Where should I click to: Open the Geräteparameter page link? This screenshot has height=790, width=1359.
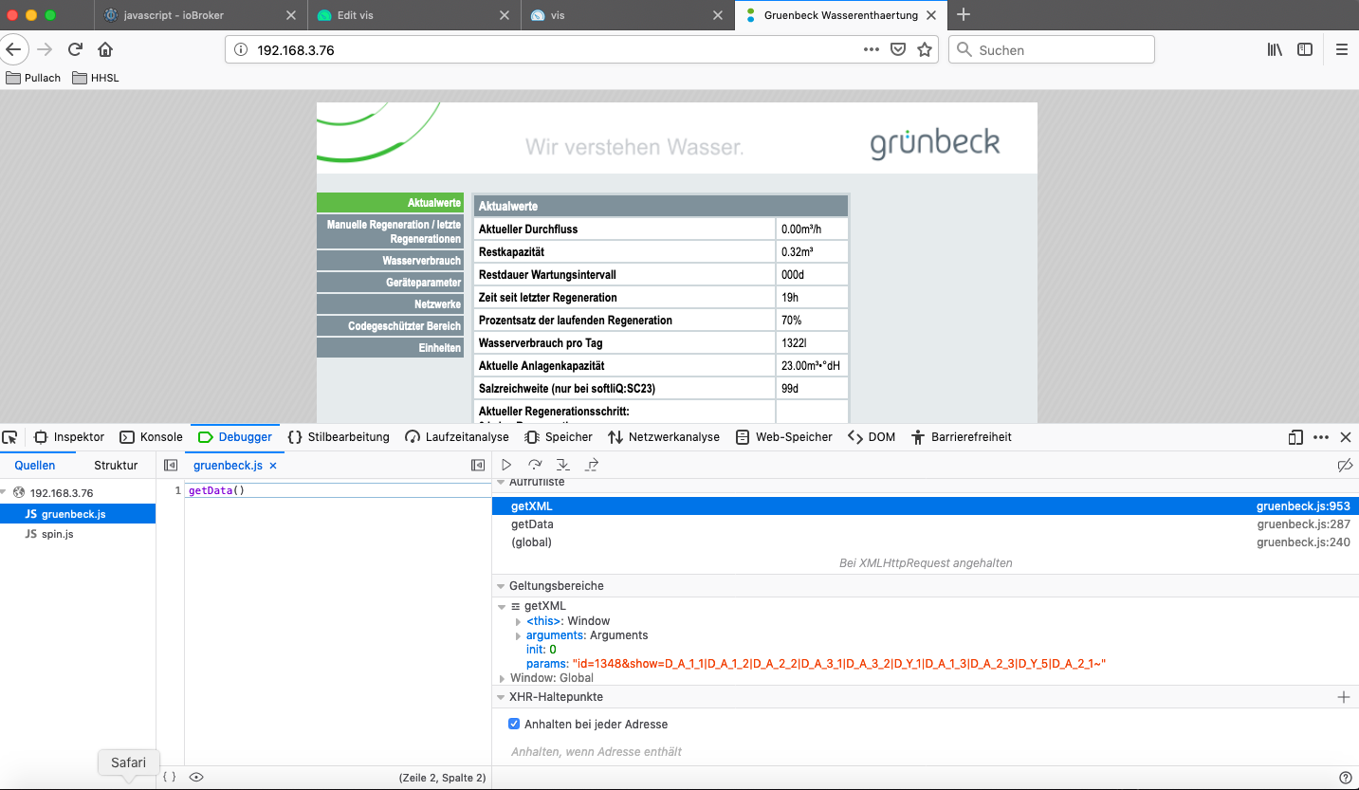tap(390, 283)
